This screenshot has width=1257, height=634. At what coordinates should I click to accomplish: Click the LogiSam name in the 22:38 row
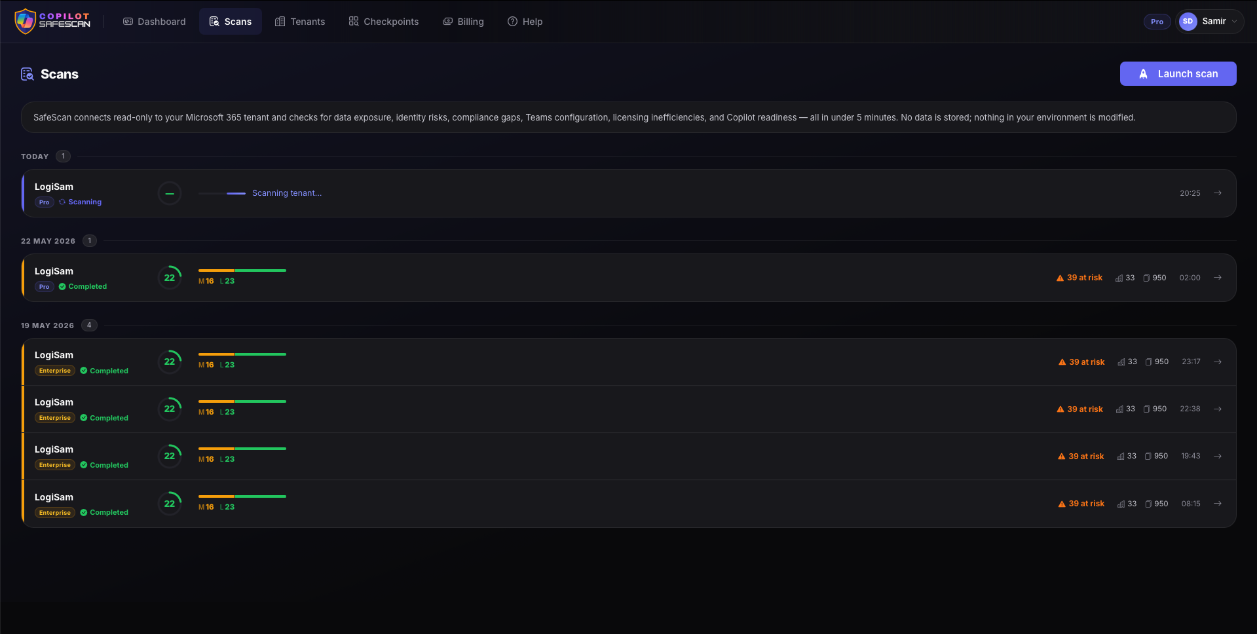click(54, 402)
